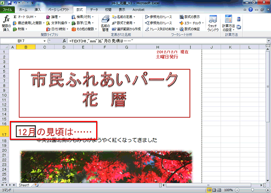Viewport: 271px width, 193px height.
Task: Open the Insert Function (関数の挿入) button
Action: pyautogui.click(x=7, y=23)
